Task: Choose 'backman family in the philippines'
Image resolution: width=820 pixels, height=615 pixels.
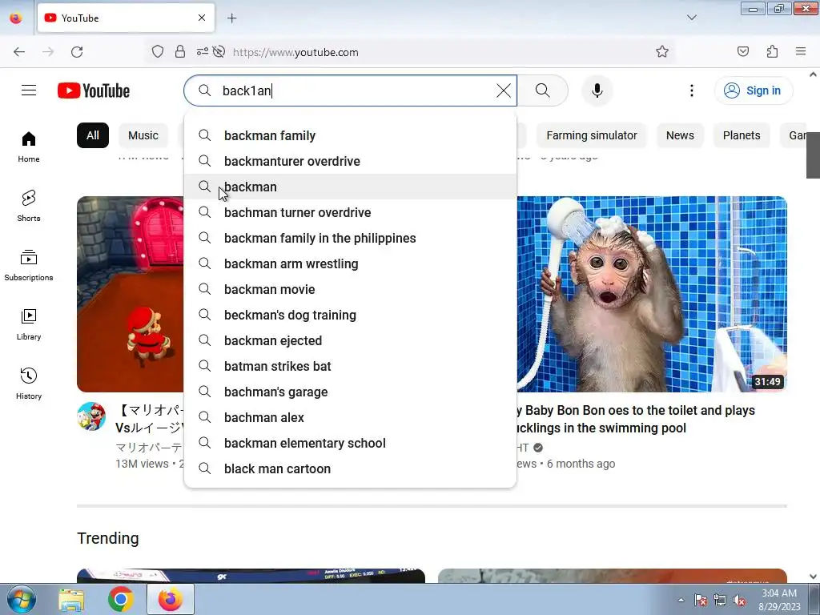Action: point(351,238)
